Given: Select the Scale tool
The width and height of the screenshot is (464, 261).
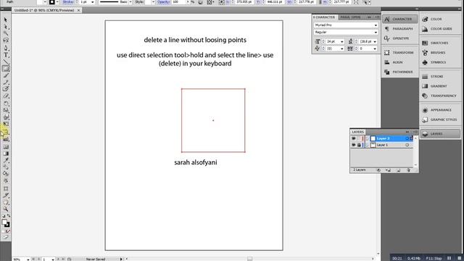Looking at the screenshot, I should [6, 110].
